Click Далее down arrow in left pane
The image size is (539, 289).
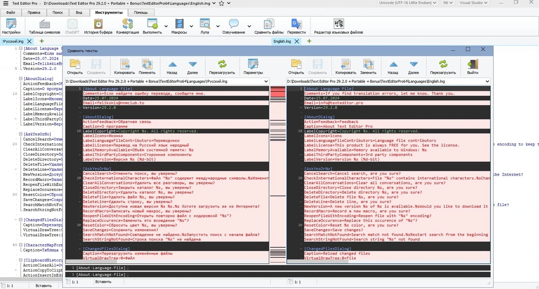click(x=193, y=67)
